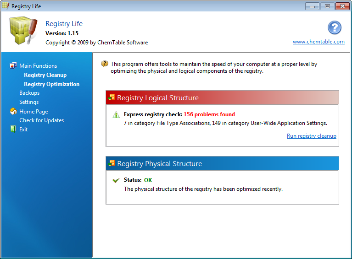Image resolution: width=352 pixels, height=259 pixels.
Task: Open the Registry Cleanup section
Action: click(45, 75)
